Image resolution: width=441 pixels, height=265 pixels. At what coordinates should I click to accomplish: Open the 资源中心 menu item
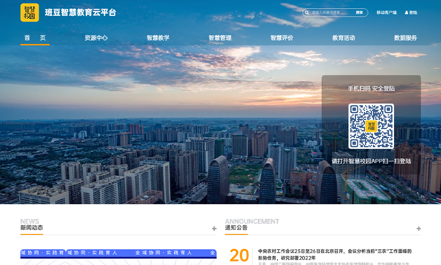click(x=96, y=38)
